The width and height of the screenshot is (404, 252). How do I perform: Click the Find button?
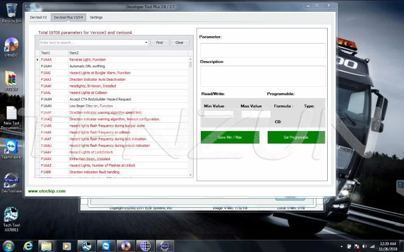coord(160,42)
